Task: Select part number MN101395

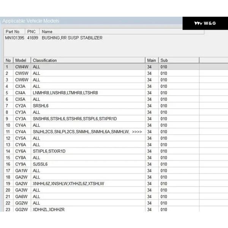Action: (x=14, y=38)
